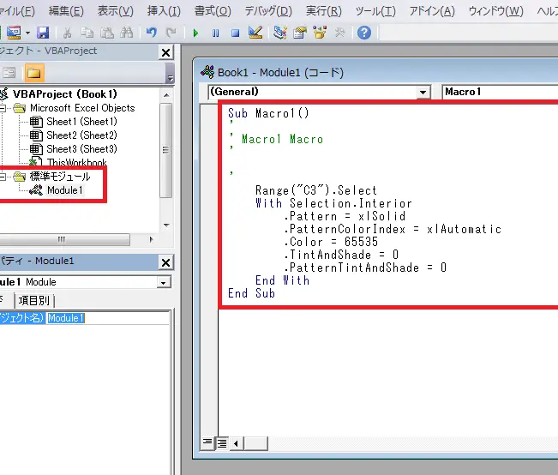
Task: Click the Insert UserForm toolbar icon
Action: click(x=14, y=33)
